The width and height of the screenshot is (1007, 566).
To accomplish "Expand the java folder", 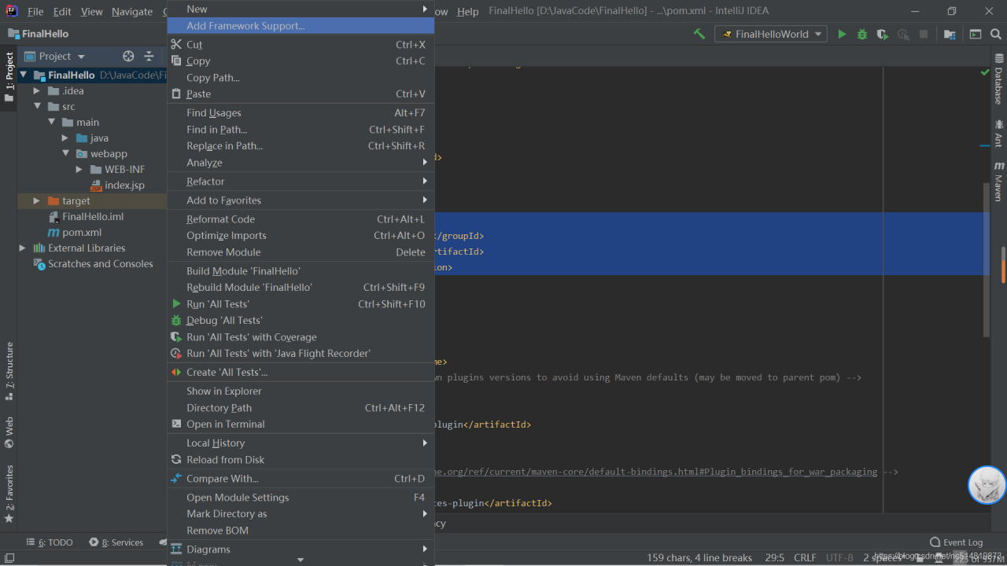I will pos(65,138).
